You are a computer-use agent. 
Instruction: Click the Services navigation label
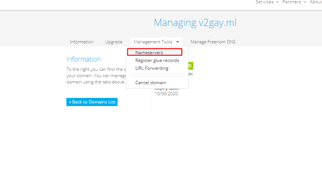(264, 2)
